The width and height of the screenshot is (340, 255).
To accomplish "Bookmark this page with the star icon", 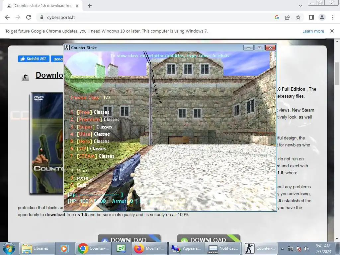I will pos(298,17).
